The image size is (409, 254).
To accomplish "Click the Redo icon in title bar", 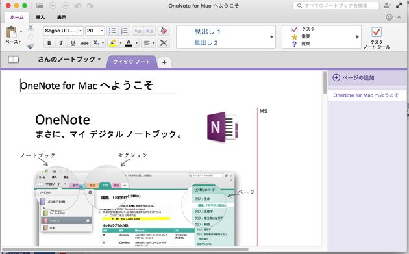I will (90, 5).
